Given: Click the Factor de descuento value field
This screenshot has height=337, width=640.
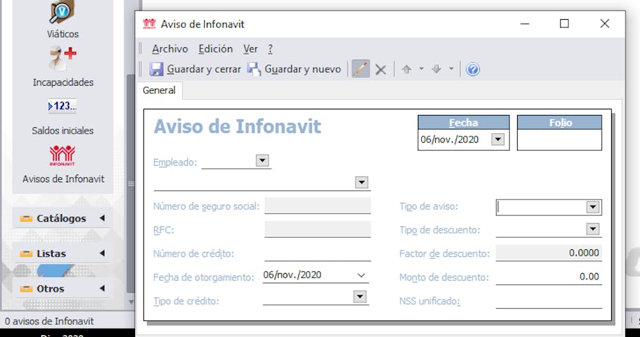Looking at the screenshot, I should click(x=548, y=253).
